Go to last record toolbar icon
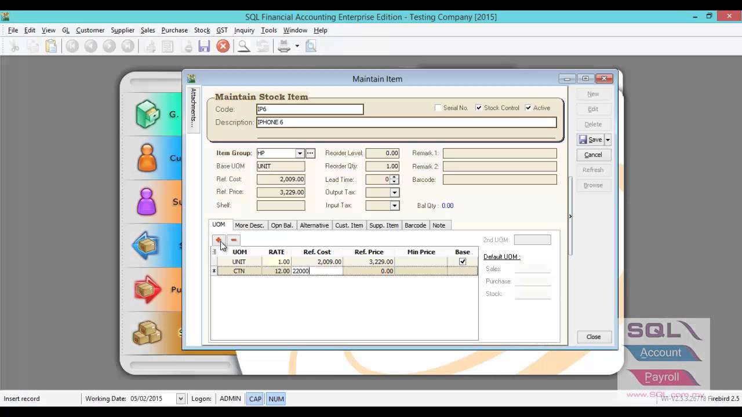This screenshot has height=417, width=742. (x=128, y=46)
